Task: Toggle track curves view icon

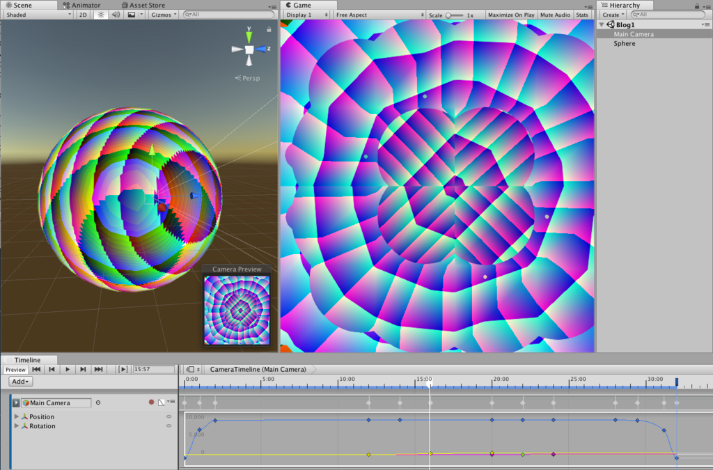Action: pos(161,402)
